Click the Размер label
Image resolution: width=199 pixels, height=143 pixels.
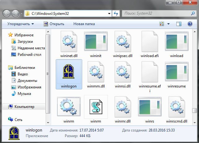point(72,136)
